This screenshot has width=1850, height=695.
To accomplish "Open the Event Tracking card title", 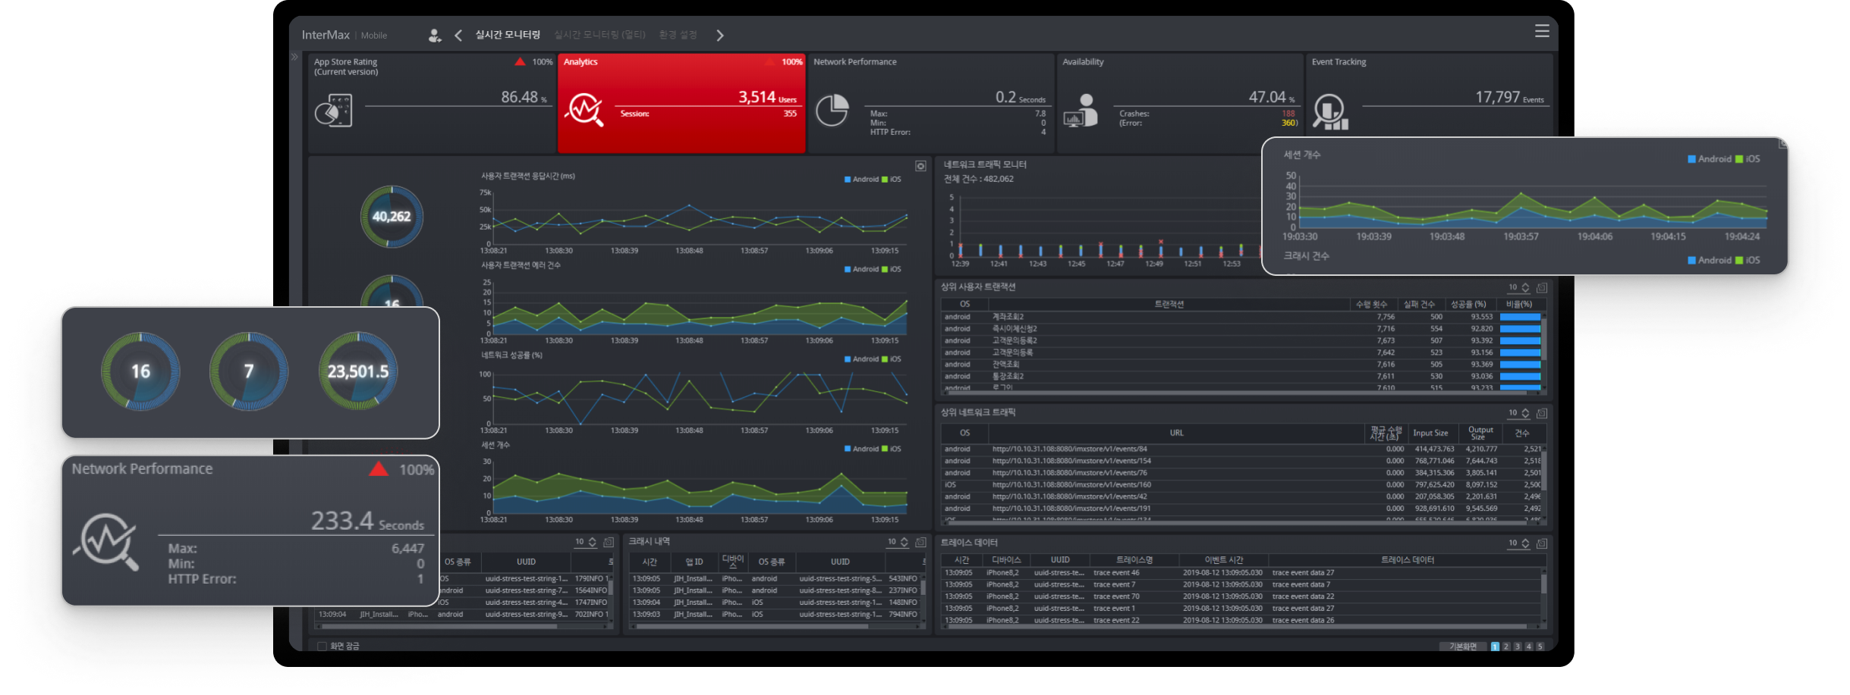I will tap(1339, 62).
